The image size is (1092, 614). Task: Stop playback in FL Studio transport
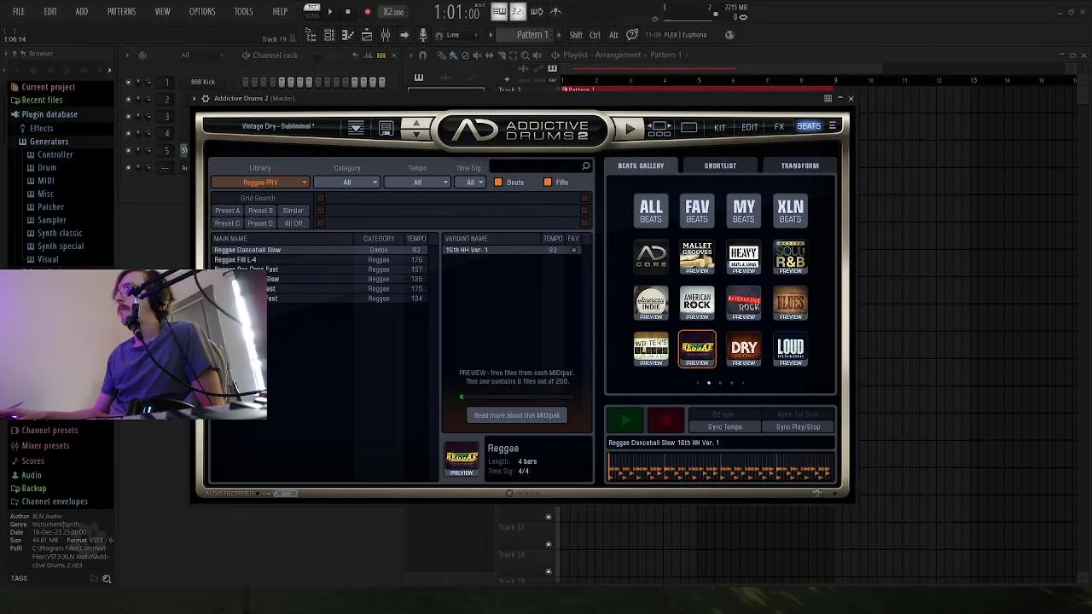(348, 12)
